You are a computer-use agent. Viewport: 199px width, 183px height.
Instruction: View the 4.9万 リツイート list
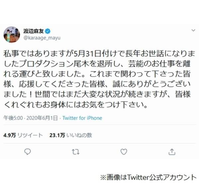(23, 135)
